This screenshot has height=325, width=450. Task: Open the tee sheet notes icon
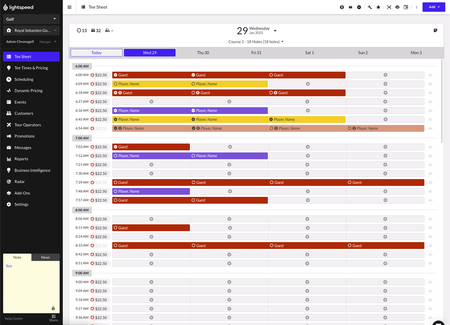[435, 31]
